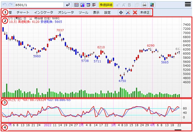Click the 7400 price axis label

[187, 25]
